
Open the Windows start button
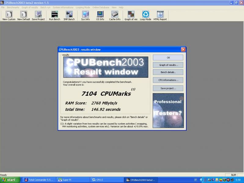click(10, 180)
